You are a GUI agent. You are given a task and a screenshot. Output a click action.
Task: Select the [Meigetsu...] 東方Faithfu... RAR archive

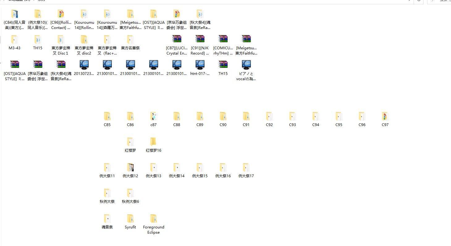pyautogui.click(x=246, y=45)
